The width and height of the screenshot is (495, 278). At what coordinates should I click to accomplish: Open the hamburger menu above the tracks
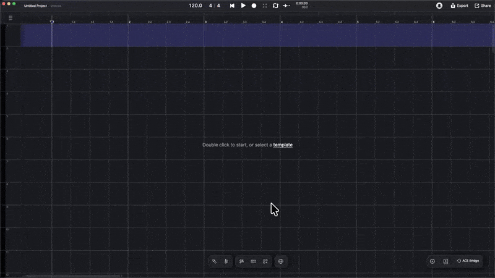(11, 18)
